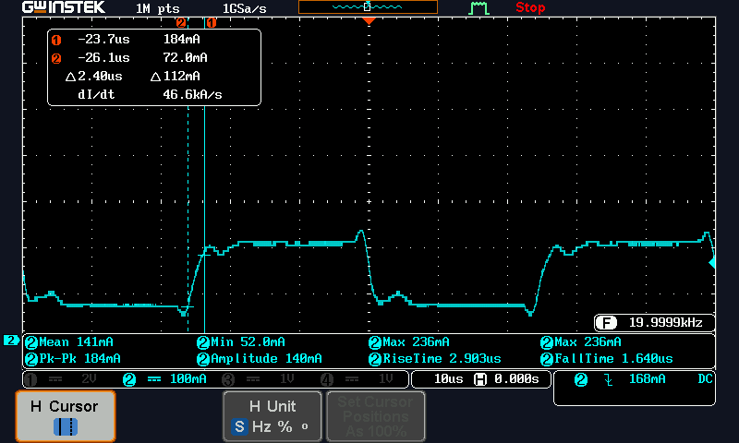This screenshot has height=443, width=739.
Task: Click the waveform memory position bar
Action: click(x=367, y=7)
